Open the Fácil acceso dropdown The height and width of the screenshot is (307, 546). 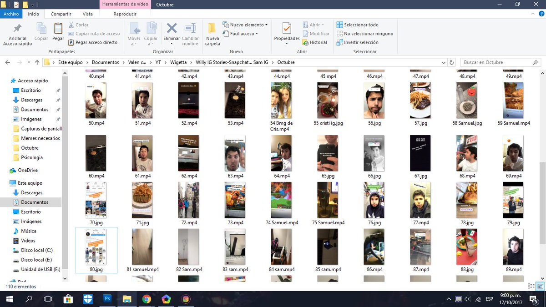241,34
